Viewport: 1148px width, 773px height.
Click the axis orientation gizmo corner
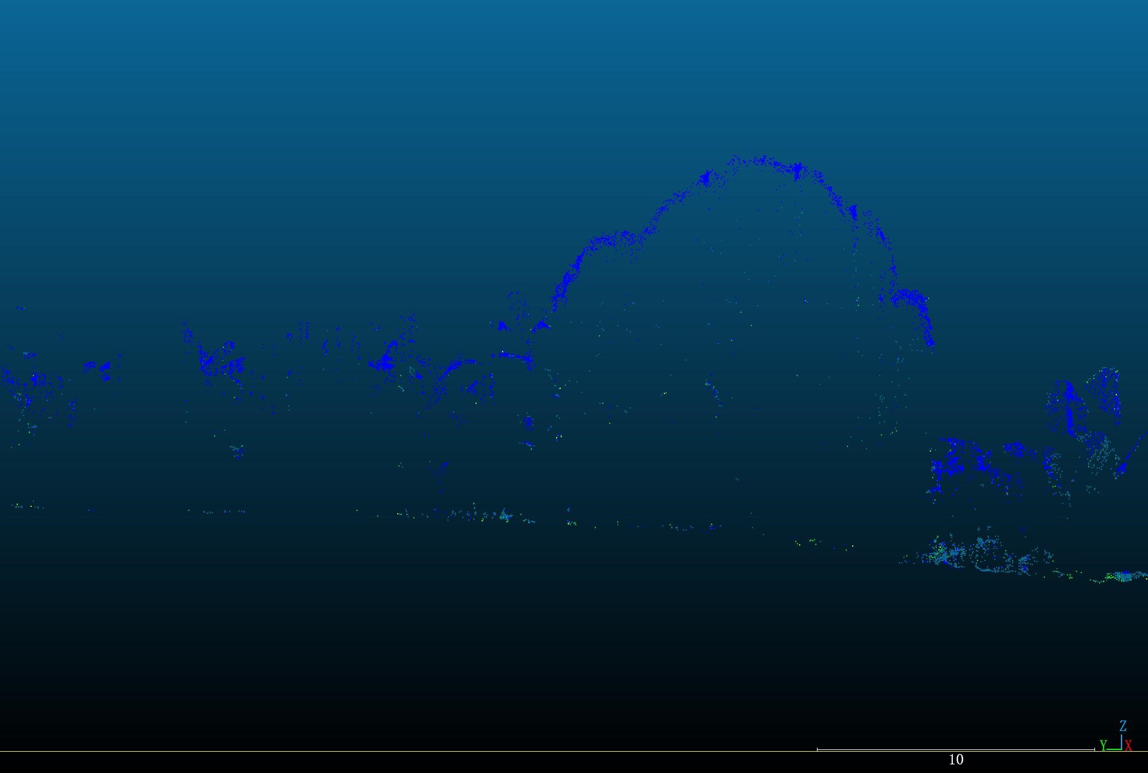tap(1120, 748)
